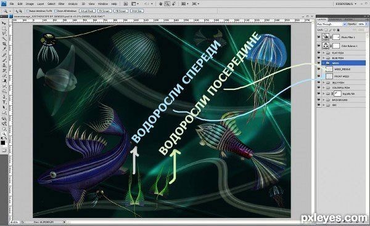The image size is (370, 226).
Task: Expand the FLAT FISH group
Action: pyautogui.click(x=324, y=53)
